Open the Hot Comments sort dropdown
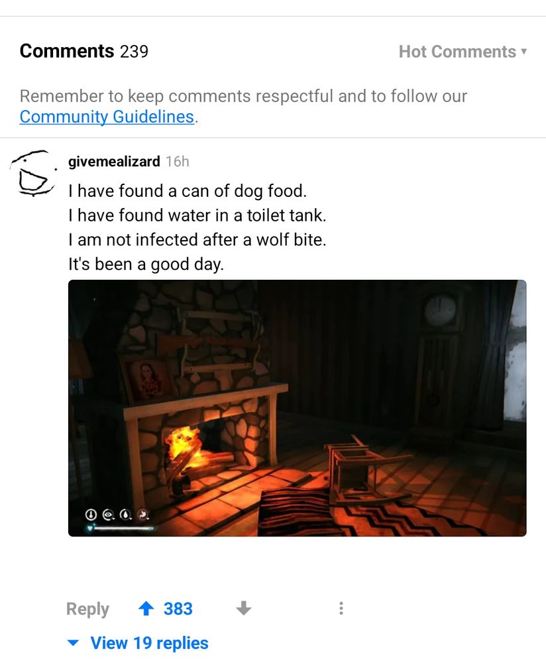Screen dimensions: 546x663 click(x=463, y=52)
